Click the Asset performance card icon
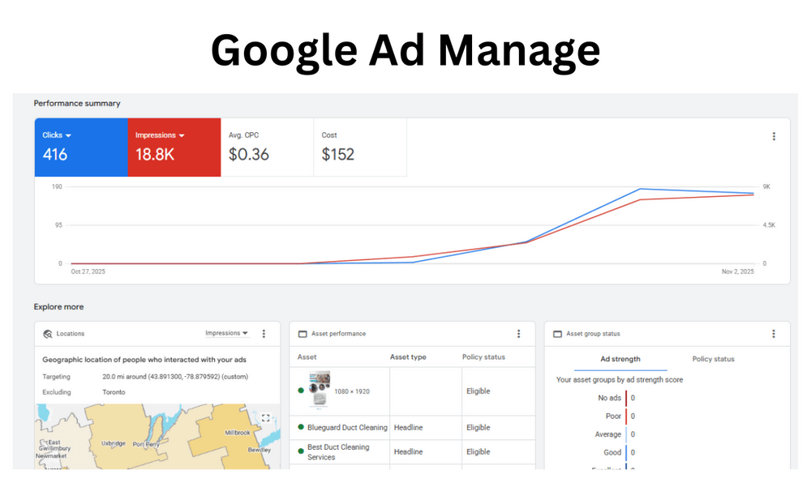This screenshot has height=487, width=811. (x=303, y=334)
